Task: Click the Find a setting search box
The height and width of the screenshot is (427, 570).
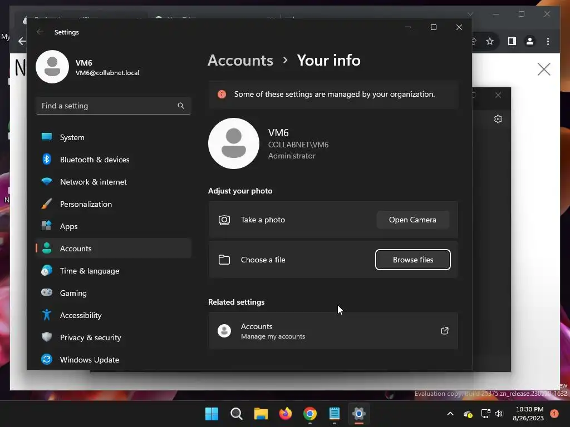Action: coord(114,106)
